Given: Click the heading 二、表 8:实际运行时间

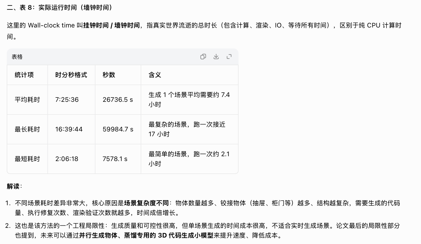Looking at the screenshot, I should click(x=60, y=8).
